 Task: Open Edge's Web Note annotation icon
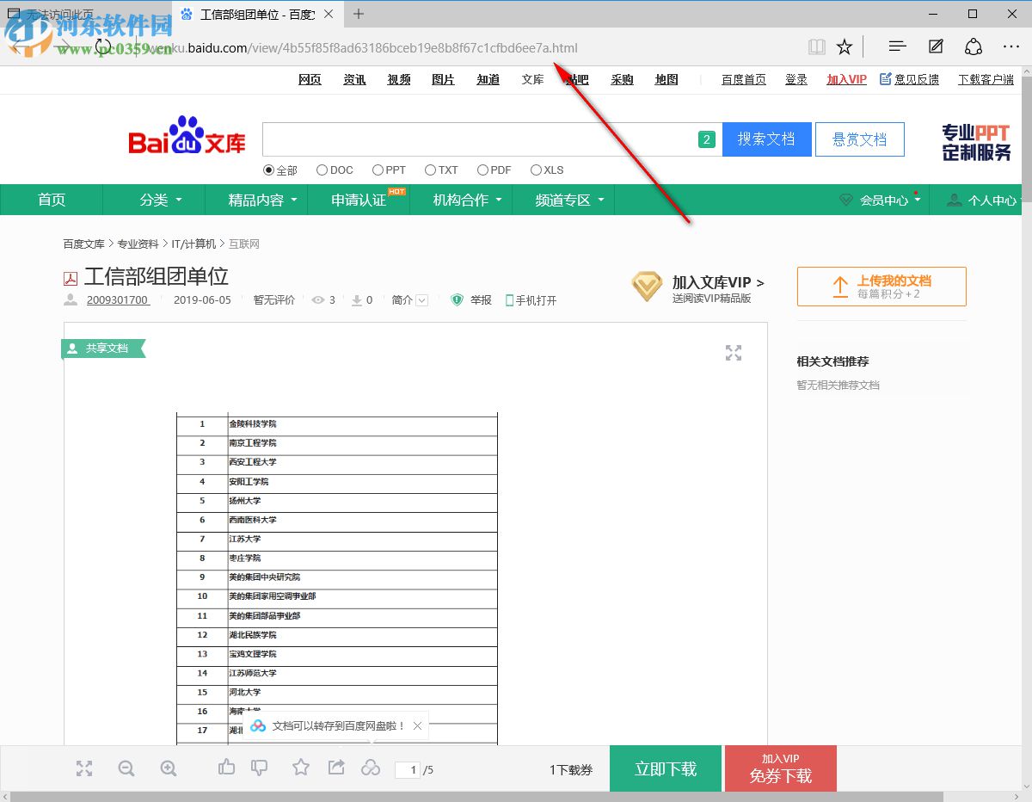pyautogui.click(x=936, y=46)
